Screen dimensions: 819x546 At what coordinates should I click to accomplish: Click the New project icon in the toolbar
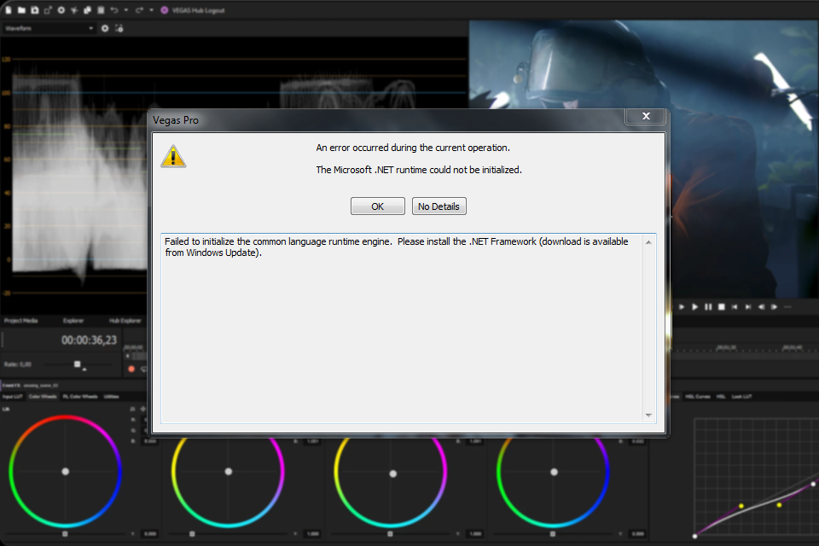(9, 10)
